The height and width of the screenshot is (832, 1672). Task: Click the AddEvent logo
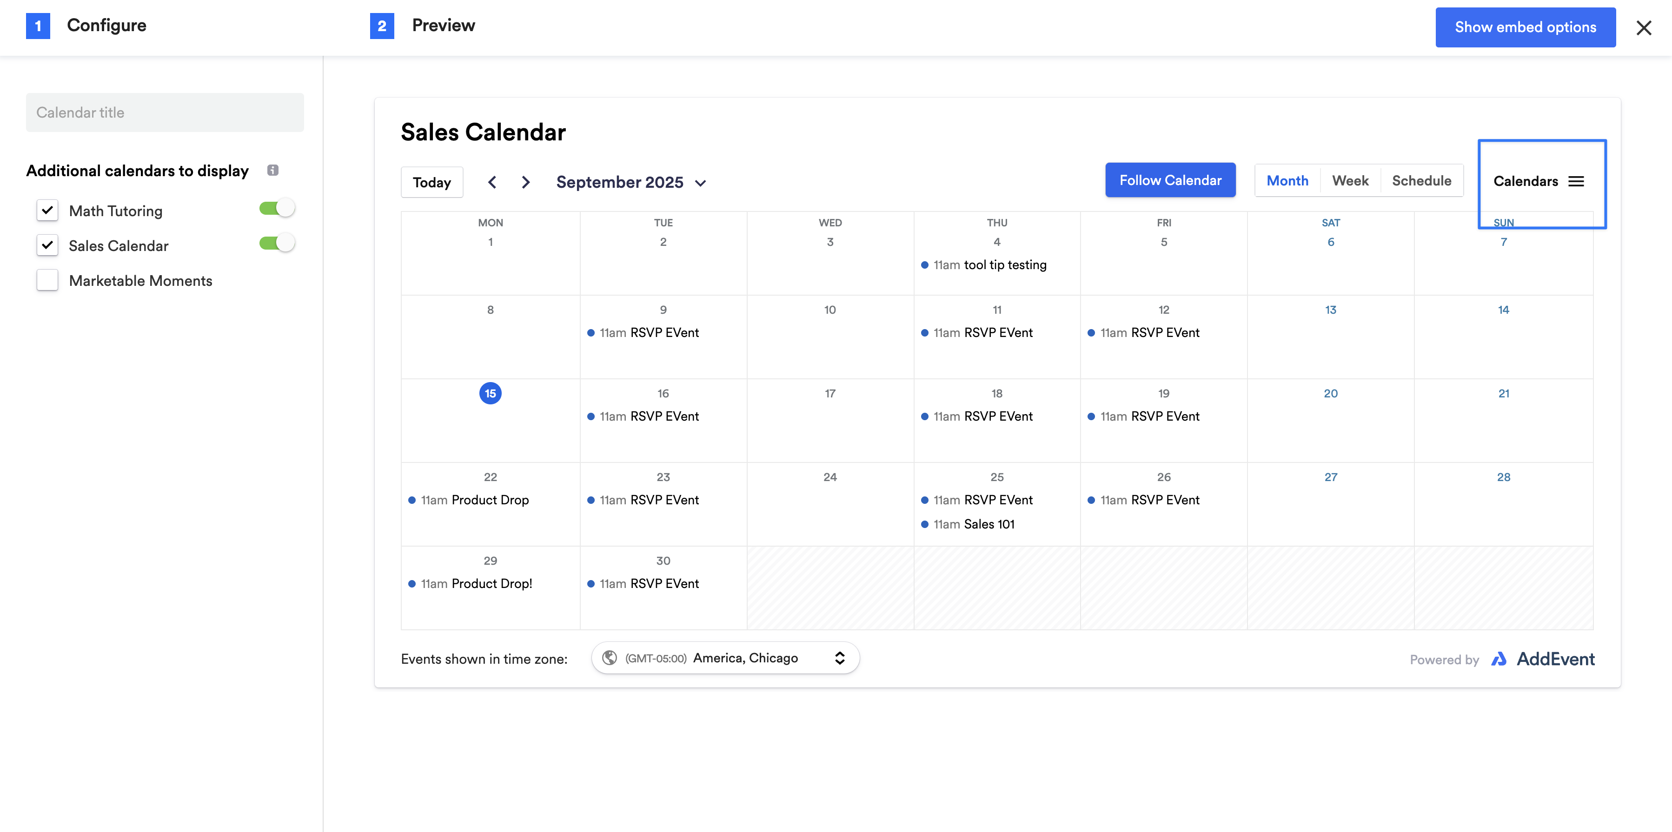point(1543,660)
